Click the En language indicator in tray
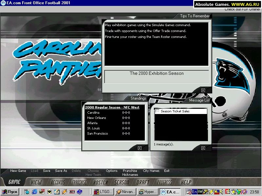Image resolution: width=262 pixels, height=196 pixels. tap(194, 192)
